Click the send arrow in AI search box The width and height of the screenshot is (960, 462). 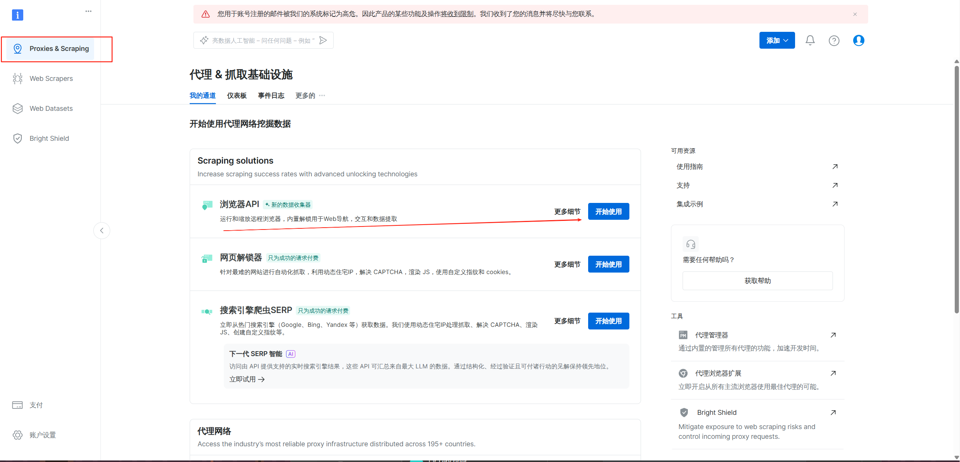point(323,40)
